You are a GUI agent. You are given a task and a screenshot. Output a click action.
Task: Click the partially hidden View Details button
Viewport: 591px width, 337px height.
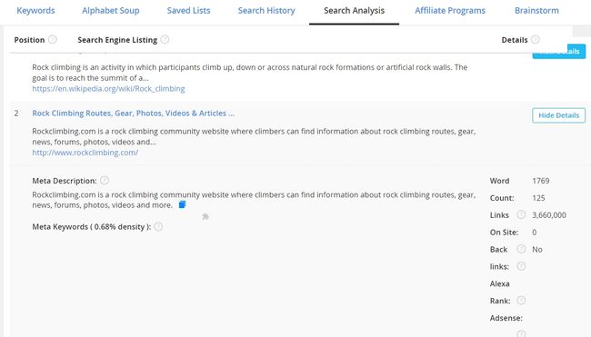[558, 52]
